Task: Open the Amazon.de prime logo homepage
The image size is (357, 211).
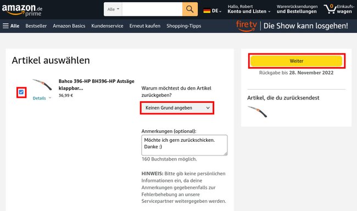Action: point(22,10)
